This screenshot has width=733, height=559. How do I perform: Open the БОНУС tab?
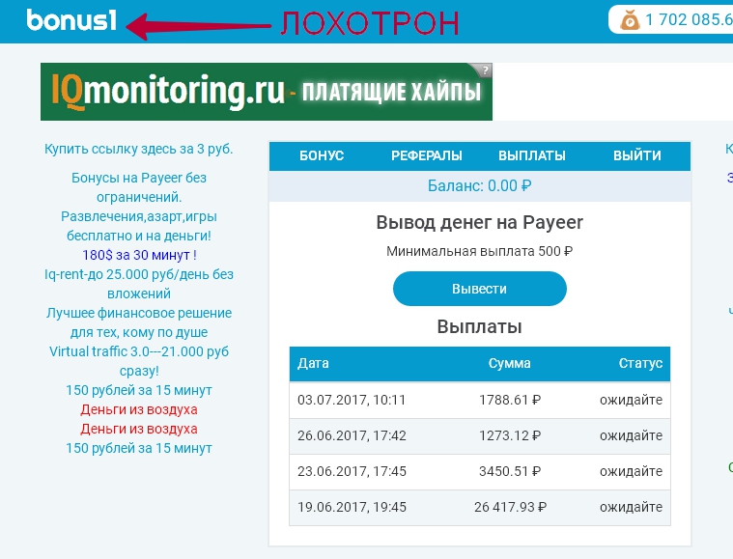click(x=322, y=155)
